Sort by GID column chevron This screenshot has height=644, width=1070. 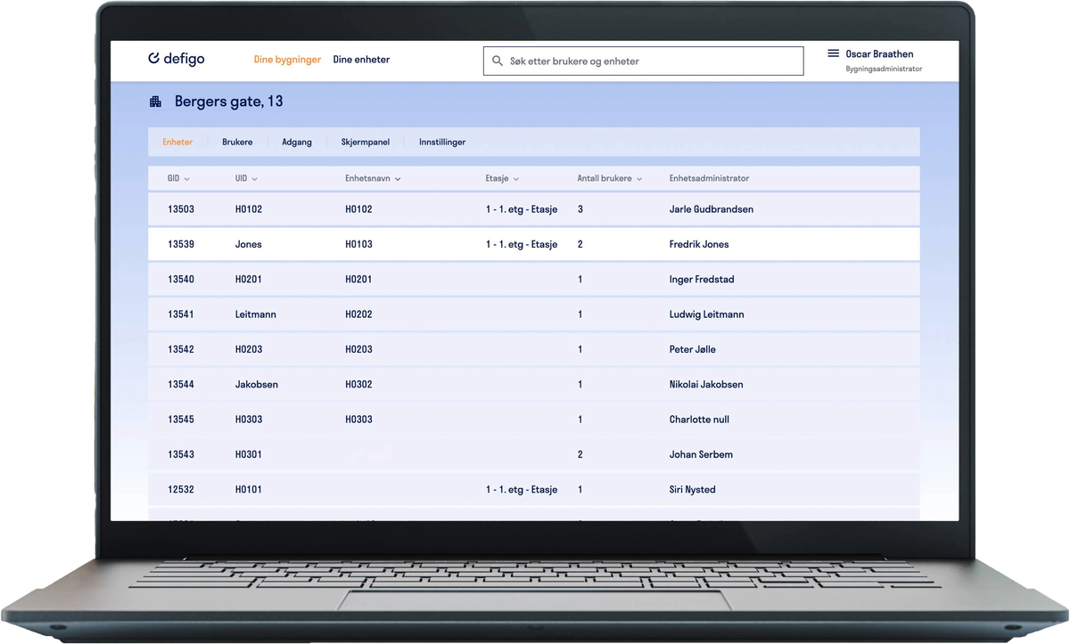tap(187, 179)
